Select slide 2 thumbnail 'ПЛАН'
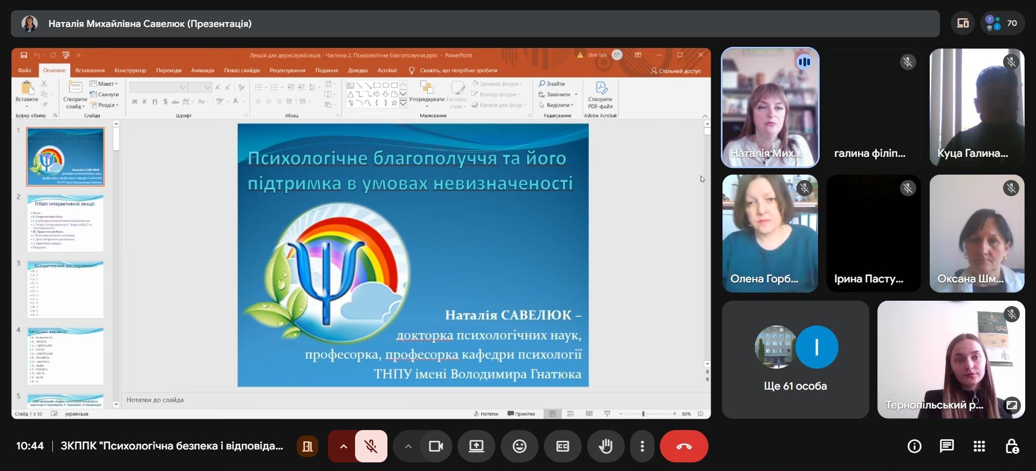The height and width of the screenshot is (471, 1036). pyautogui.click(x=65, y=223)
